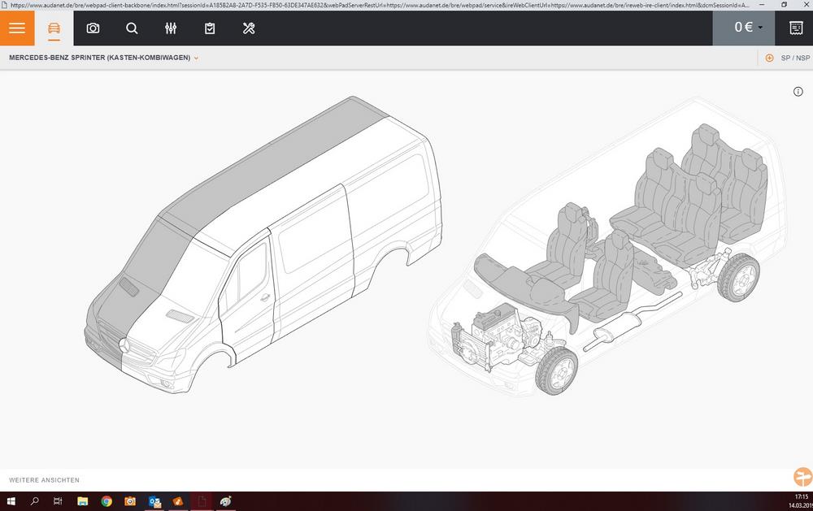Image resolution: width=813 pixels, height=511 pixels.
Task: Open the SP / NSP option
Action: pos(794,58)
